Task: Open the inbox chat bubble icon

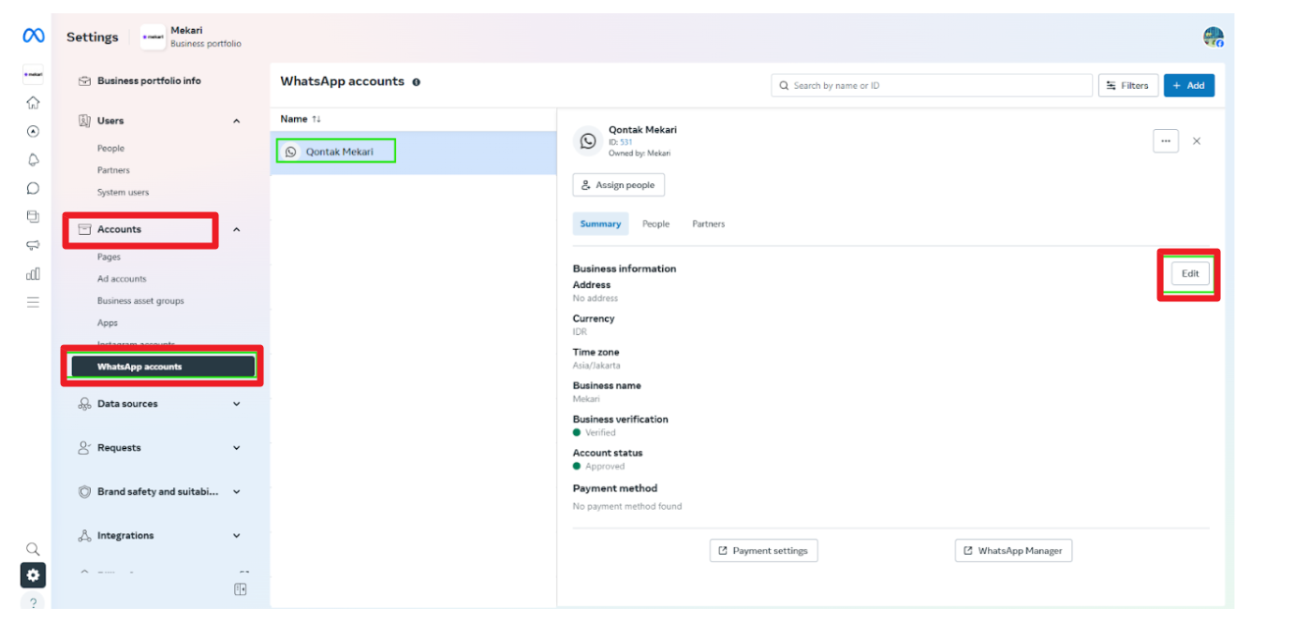Action: [x=33, y=188]
